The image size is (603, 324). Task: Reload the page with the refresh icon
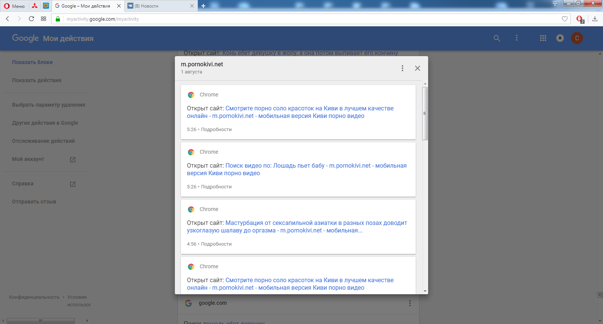coord(31,19)
